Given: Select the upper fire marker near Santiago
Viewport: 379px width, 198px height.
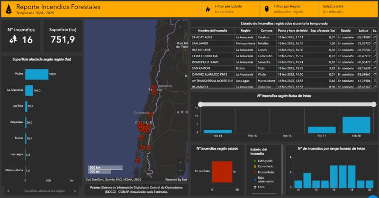Looking at the screenshot, I should click(153, 87).
